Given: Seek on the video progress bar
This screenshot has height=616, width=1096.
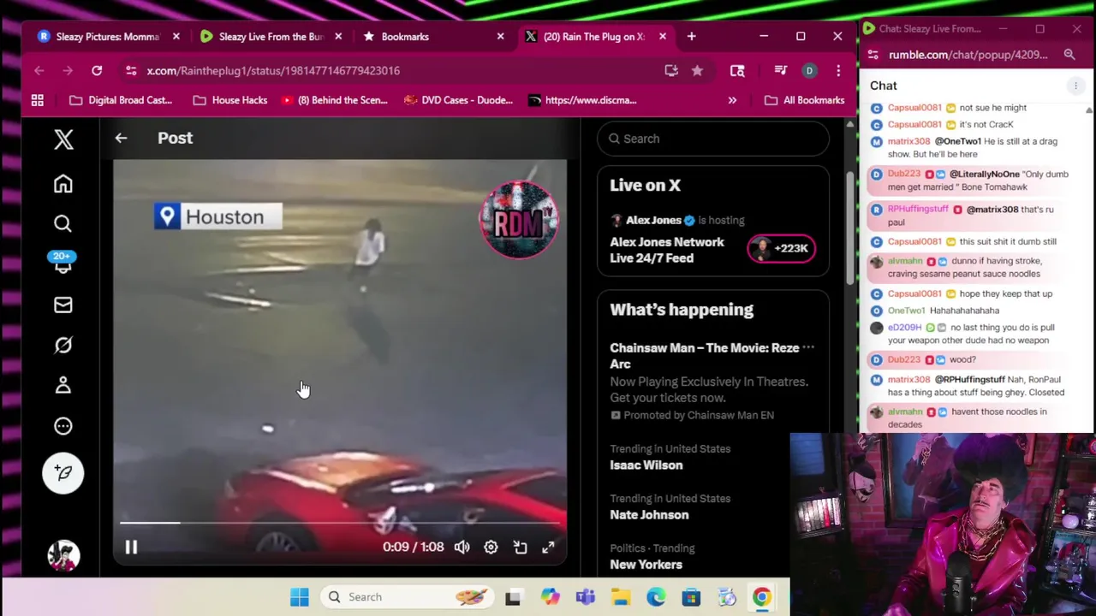Looking at the screenshot, I should [340, 522].
